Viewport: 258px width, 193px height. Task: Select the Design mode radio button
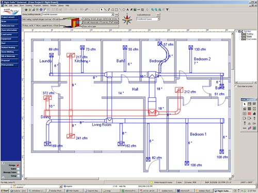[x=18, y=165]
